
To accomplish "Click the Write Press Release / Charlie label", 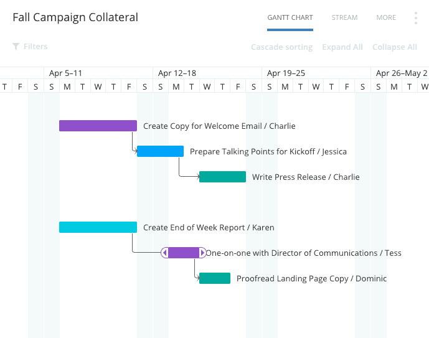I will coord(306,177).
